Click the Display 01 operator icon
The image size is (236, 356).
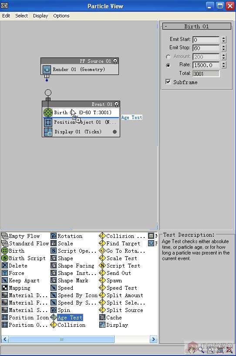click(48, 132)
